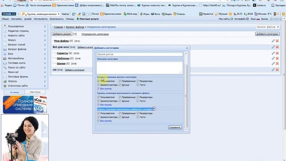
Task: Click the Описание категории text area
Action: tap(139, 68)
